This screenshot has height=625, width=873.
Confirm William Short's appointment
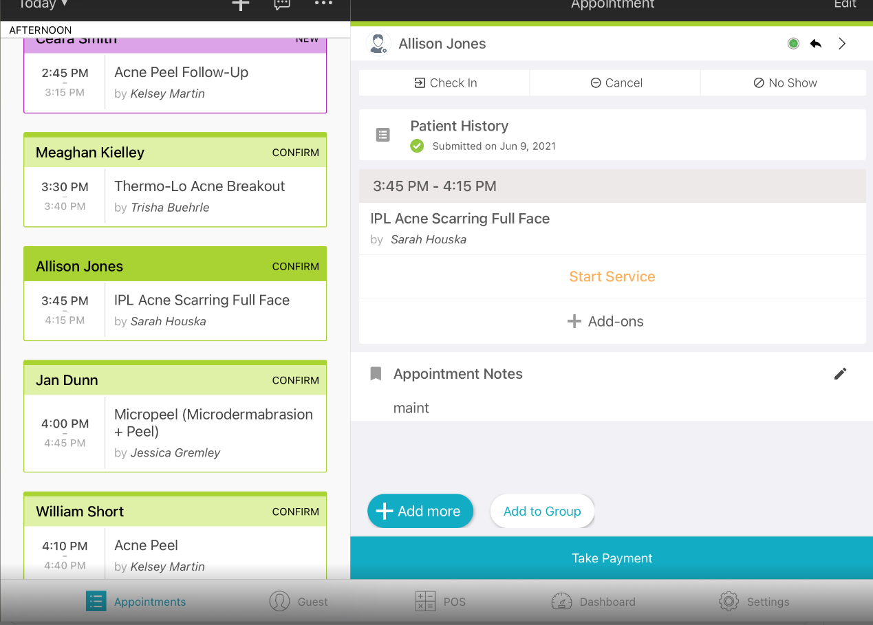[296, 512]
